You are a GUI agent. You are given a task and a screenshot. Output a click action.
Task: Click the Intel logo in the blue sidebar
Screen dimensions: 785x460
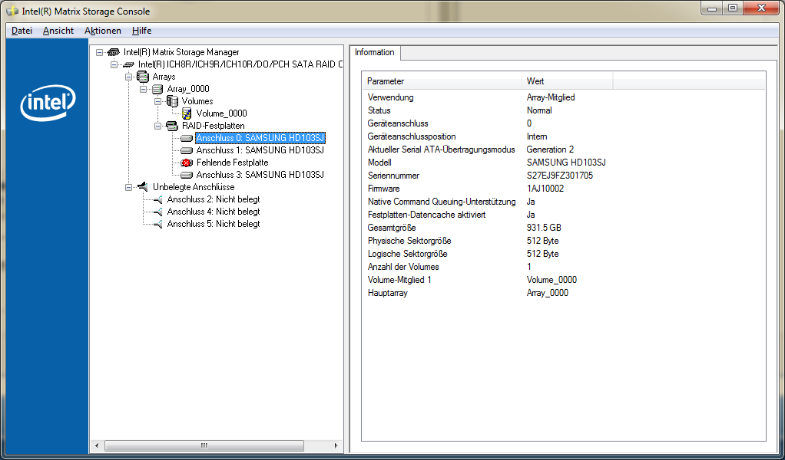(48, 103)
